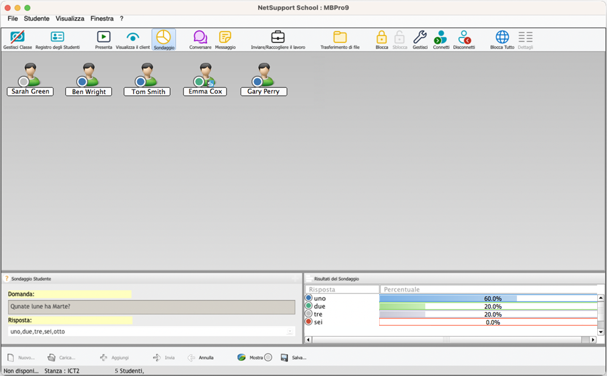
Task: Click Risultati del Sondaggio panel icon
Action: [309, 279]
